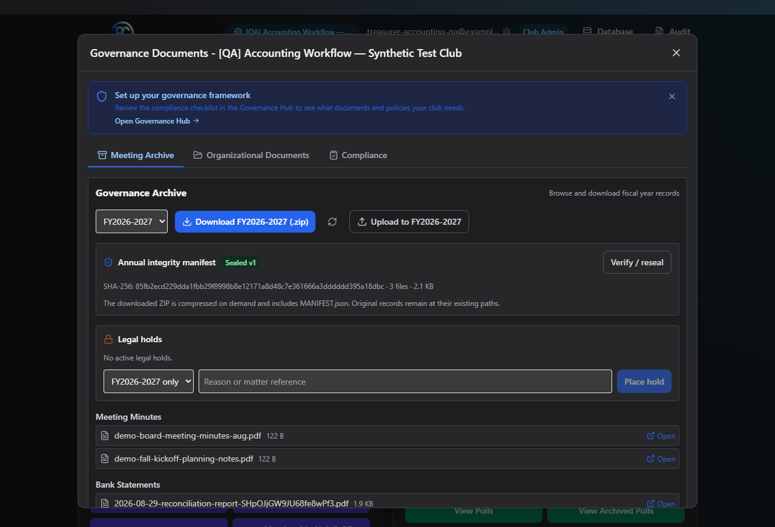Click Club Admin badge in background header
The height and width of the screenshot is (527, 775).
pyautogui.click(x=543, y=31)
